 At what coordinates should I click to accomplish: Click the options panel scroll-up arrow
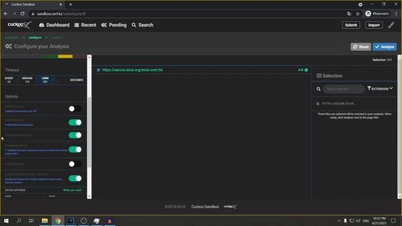(x=89, y=57)
